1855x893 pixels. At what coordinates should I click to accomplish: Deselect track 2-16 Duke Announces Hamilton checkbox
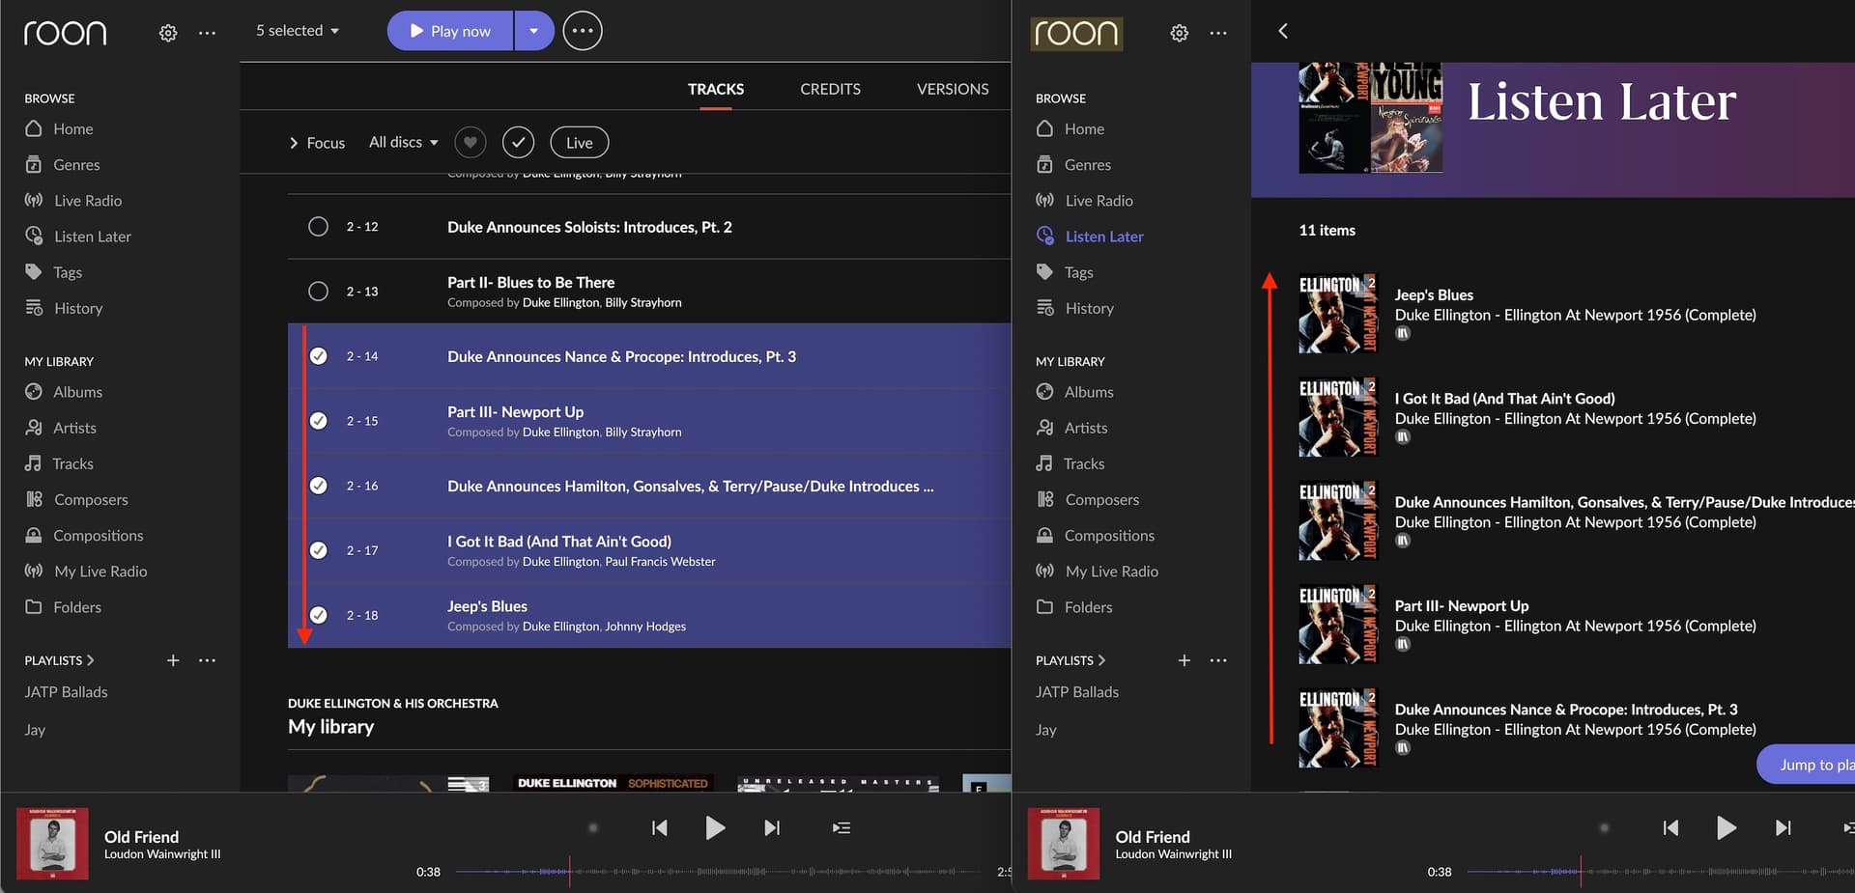(x=318, y=486)
